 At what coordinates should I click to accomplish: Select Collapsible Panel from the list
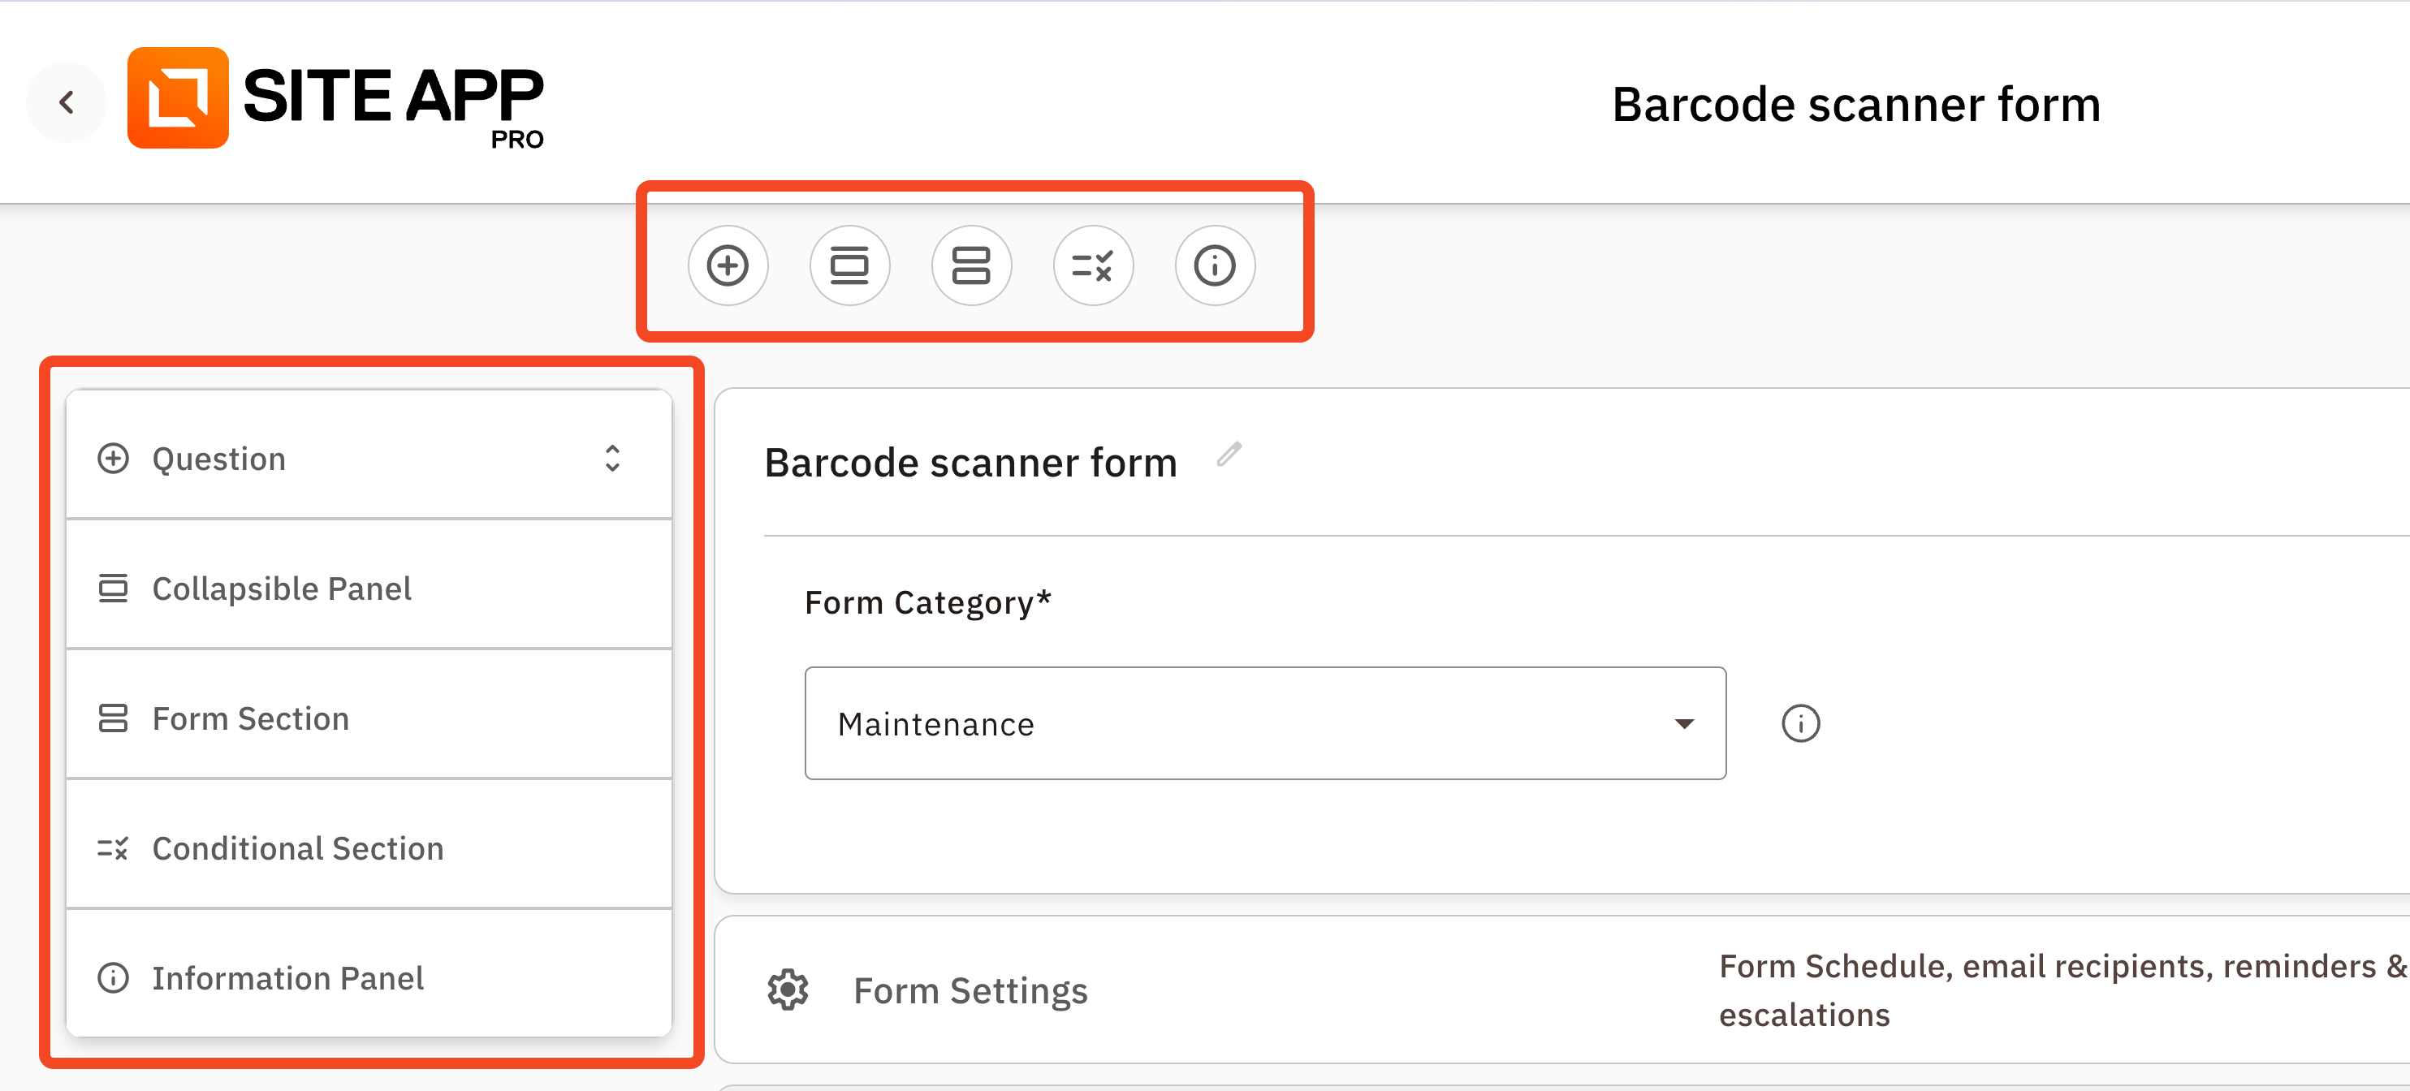282,589
